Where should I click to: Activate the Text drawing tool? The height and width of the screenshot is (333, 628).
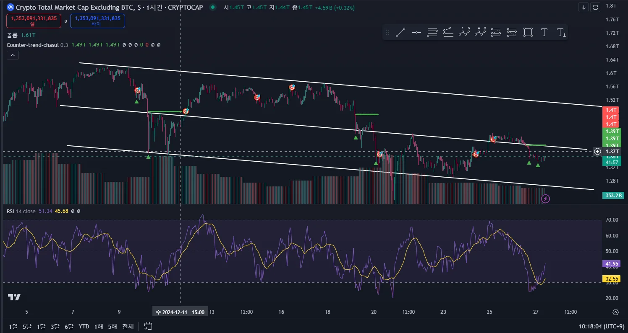tap(544, 32)
